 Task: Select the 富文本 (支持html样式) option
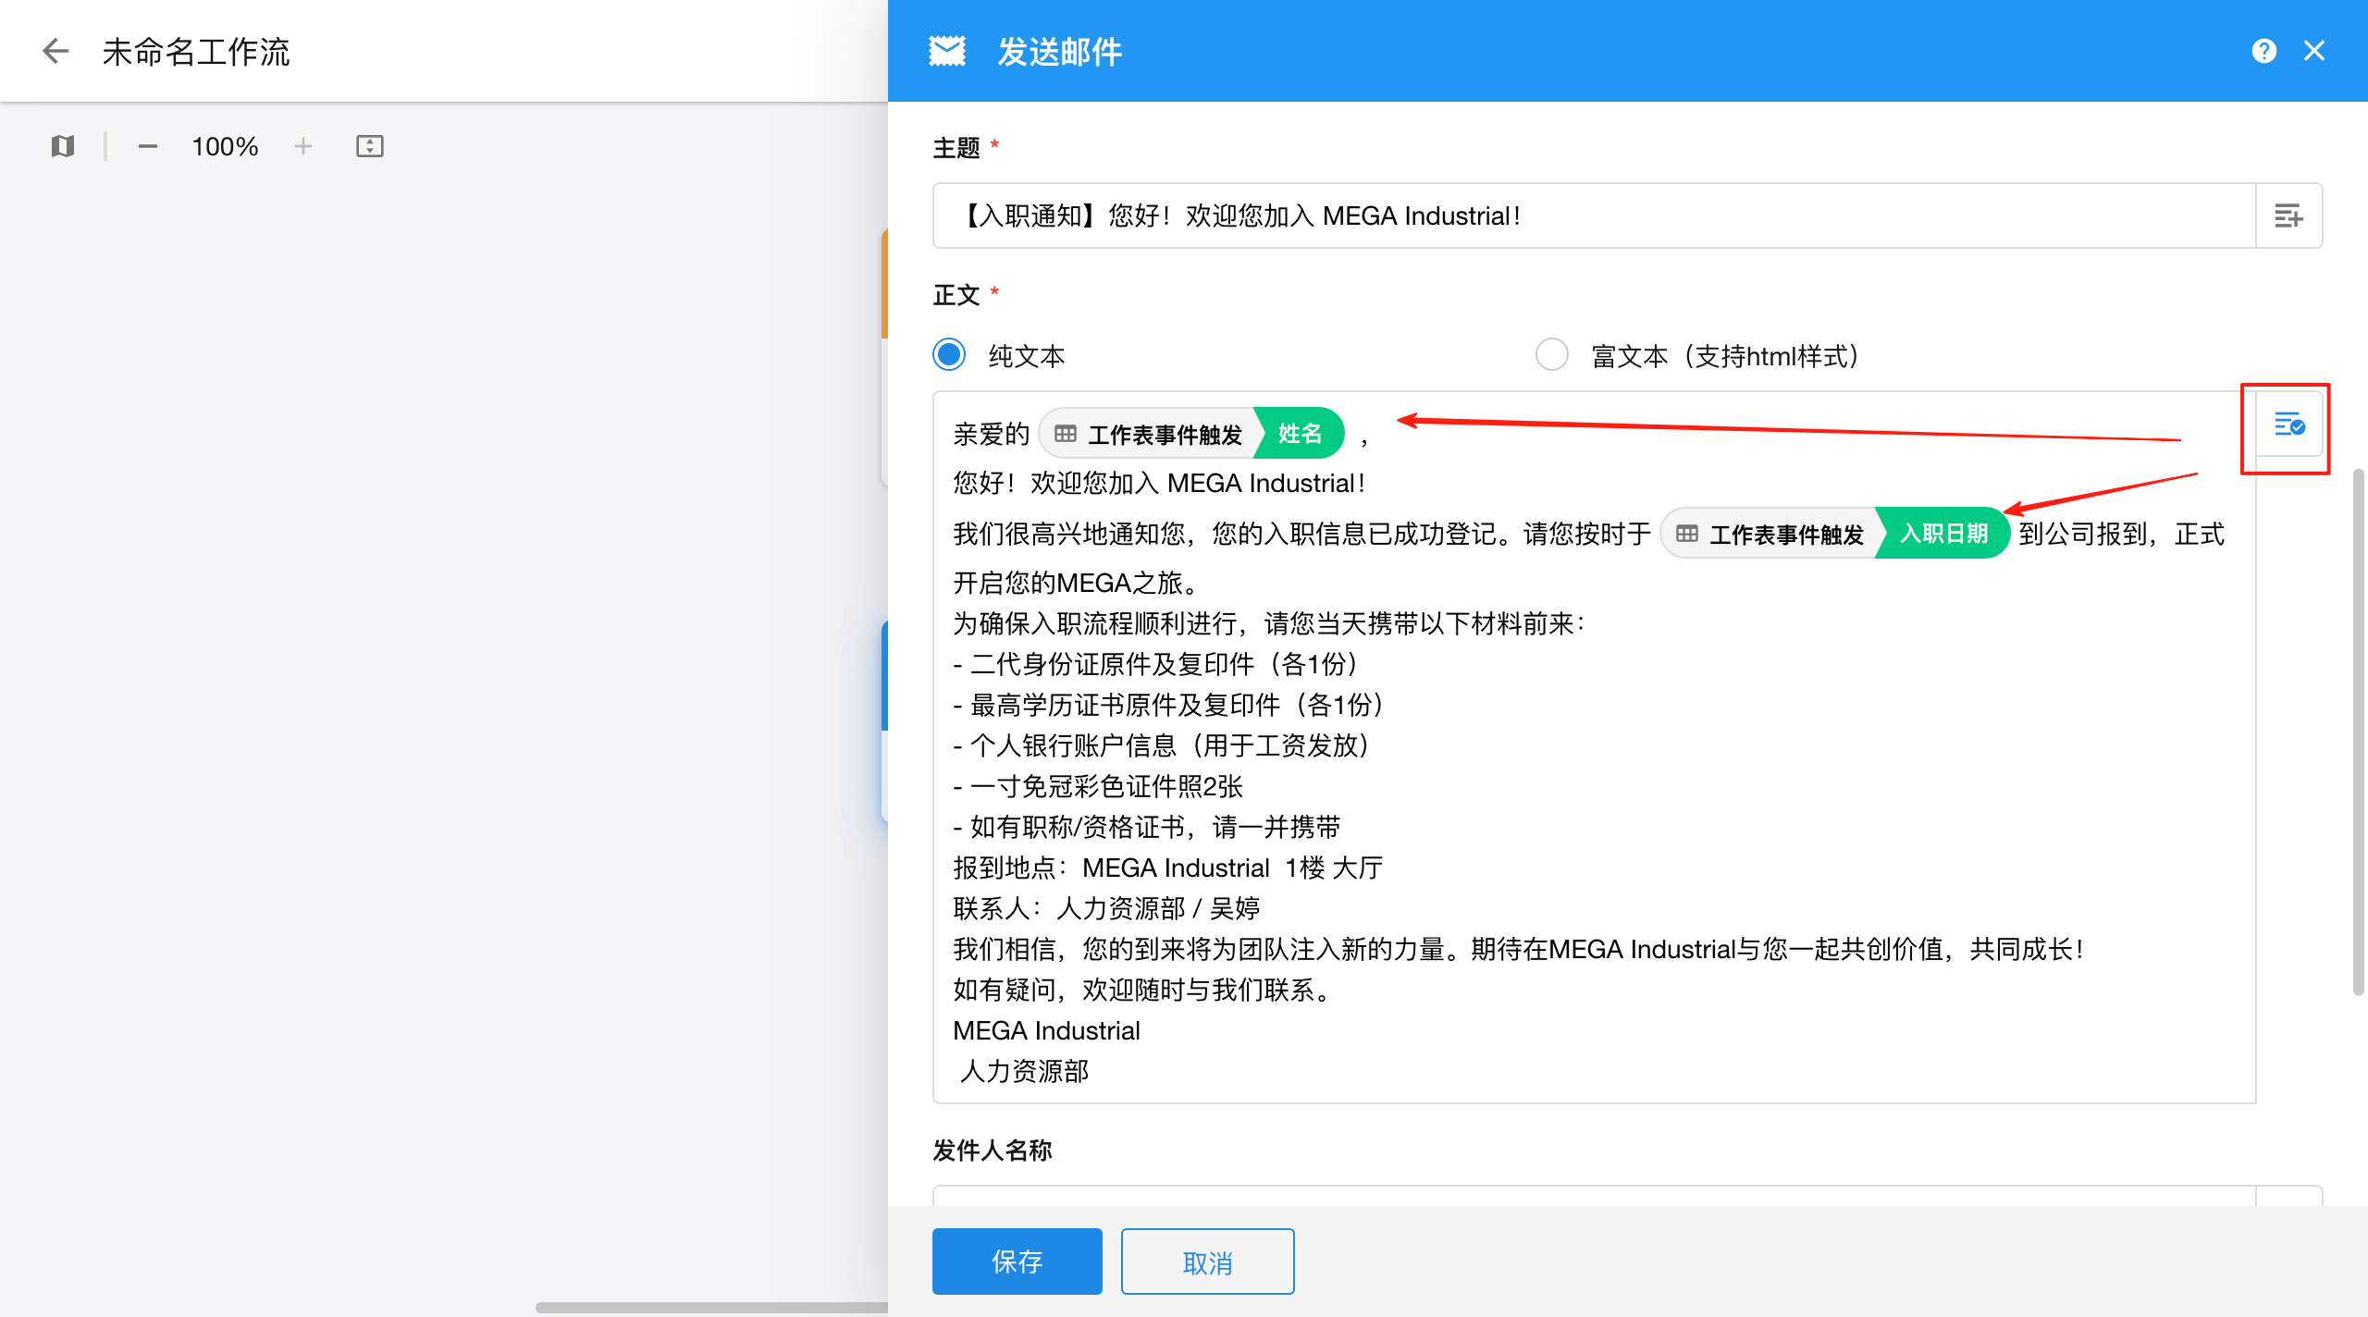[1552, 355]
